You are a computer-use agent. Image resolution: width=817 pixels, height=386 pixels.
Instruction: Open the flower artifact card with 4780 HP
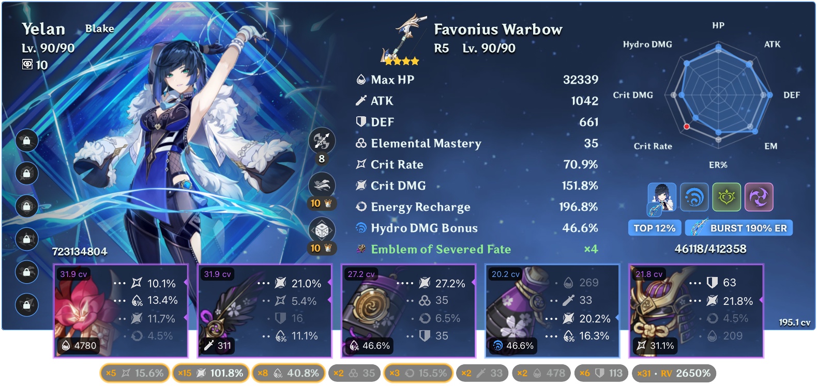[120, 311]
